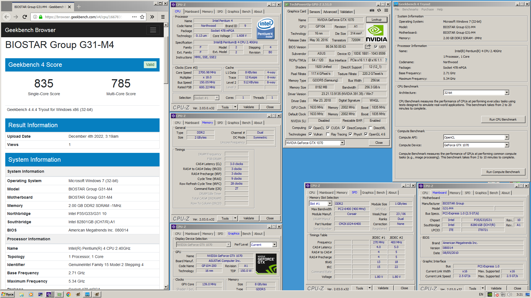Click the BIOS export share icon in GPU-Z

click(x=368, y=47)
